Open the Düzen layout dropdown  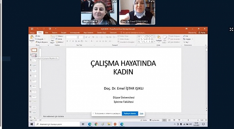point(60,36)
